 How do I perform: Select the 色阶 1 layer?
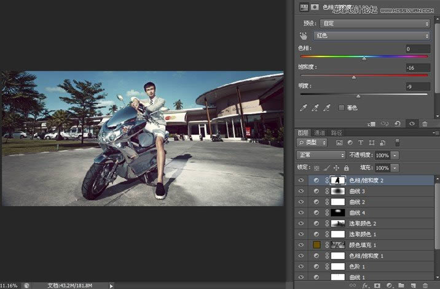click(364, 266)
